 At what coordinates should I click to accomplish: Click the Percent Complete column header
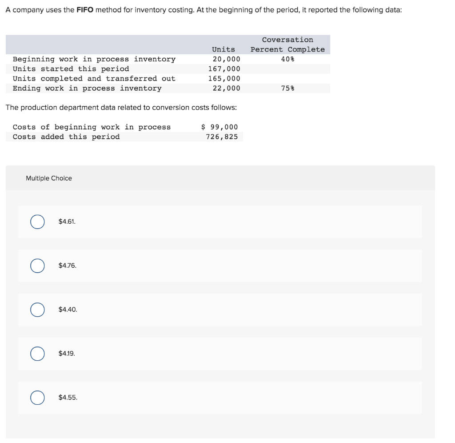pyautogui.click(x=287, y=49)
